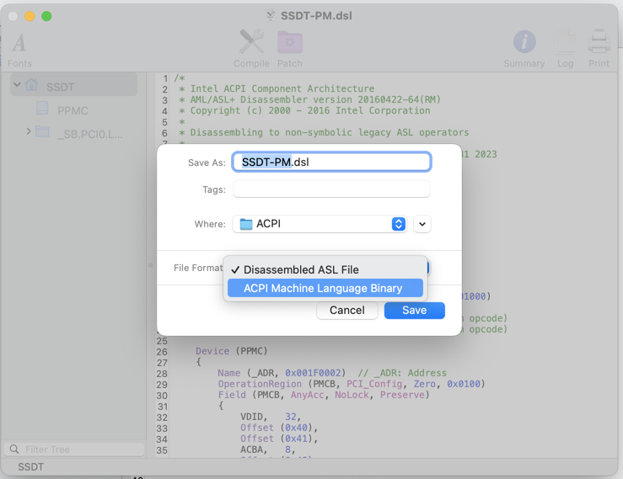Click the magnifier icon in Filter Tree
Screen dimensions: 623x479
point(13,449)
